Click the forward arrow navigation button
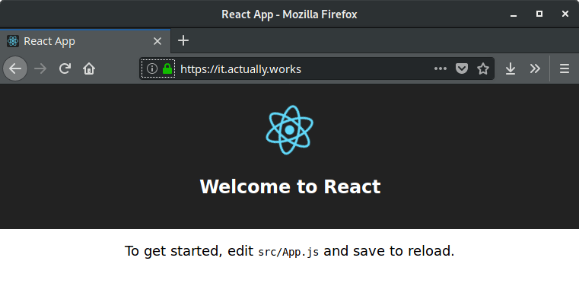579x296 pixels. 40,68
